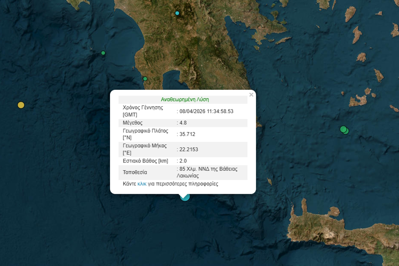Open the green marker on Peloponnese's southwest coast
Screen dimensions: 399x266
(x=145, y=79)
